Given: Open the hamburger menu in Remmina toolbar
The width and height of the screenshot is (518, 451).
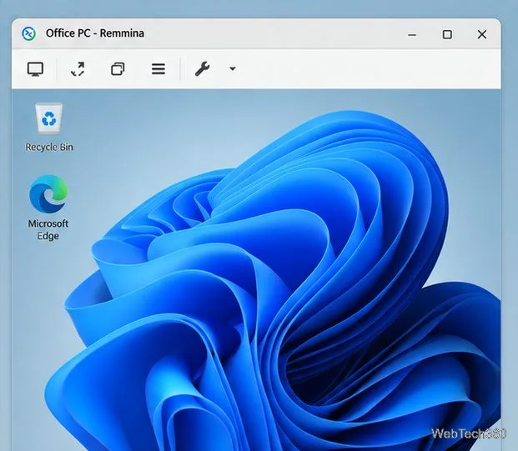Looking at the screenshot, I should pyautogui.click(x=158, y=69).
